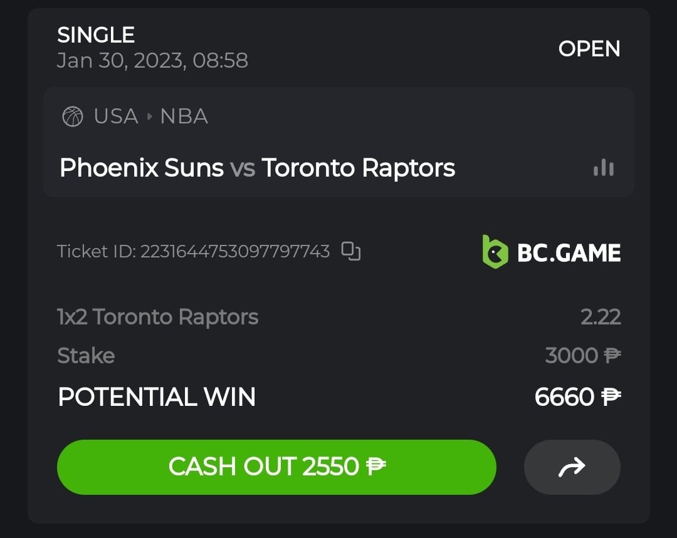Tap the peso symbol beside 6660
The image size is (677, 538).
coord(611,397)
